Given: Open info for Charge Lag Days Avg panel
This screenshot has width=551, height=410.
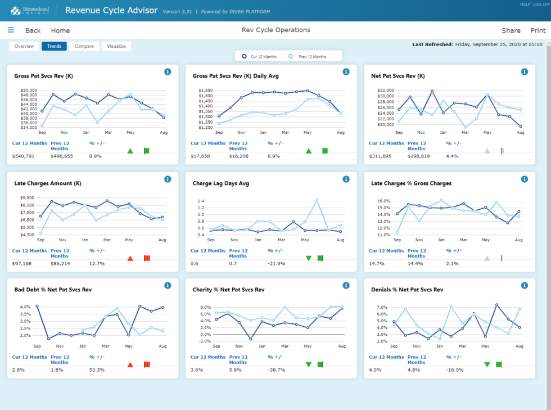Looking at the screenshot, I should (x=346, y=179).
